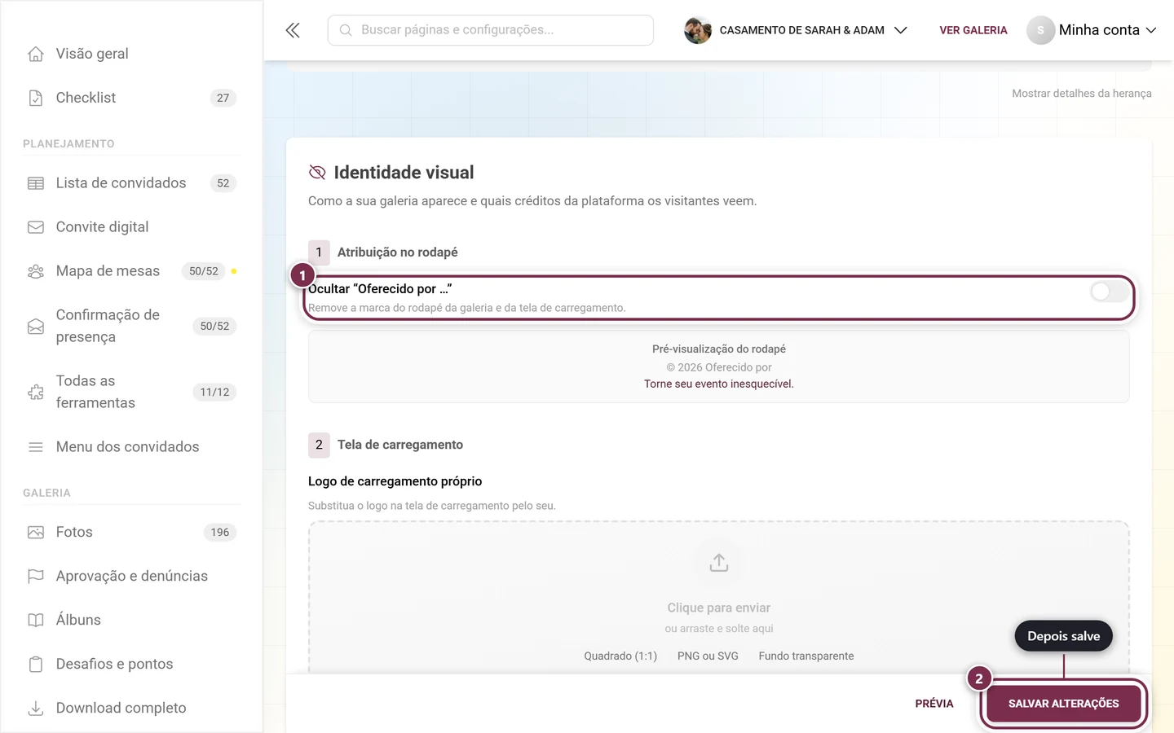Click the upload arrow icon in the dropzone

pos(719,563)
